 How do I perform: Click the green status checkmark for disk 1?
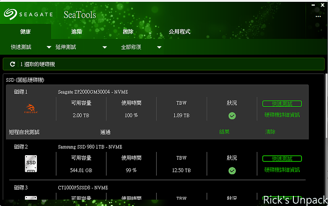[232, 116]
